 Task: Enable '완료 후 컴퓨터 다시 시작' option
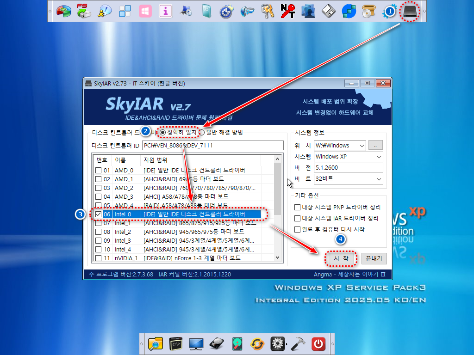(x=298, y=229)
